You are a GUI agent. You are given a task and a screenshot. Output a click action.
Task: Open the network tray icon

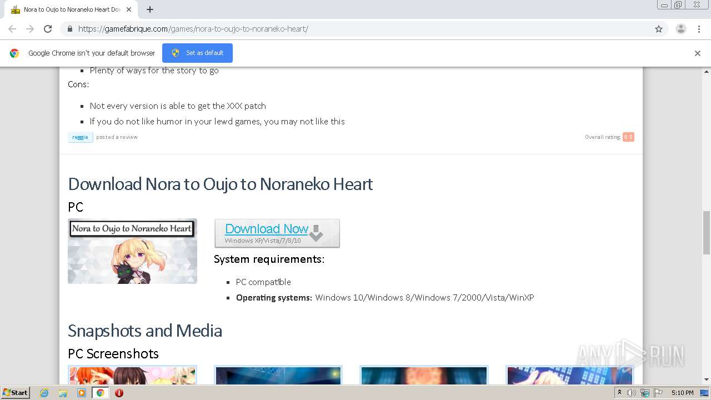645,393
